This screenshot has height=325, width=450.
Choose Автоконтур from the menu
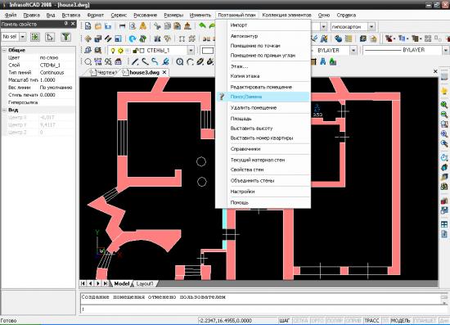point(245,36)
